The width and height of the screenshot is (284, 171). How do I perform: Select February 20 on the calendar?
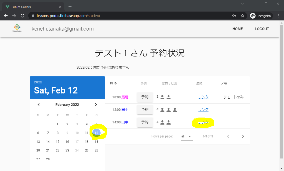[x=38, y=150]
